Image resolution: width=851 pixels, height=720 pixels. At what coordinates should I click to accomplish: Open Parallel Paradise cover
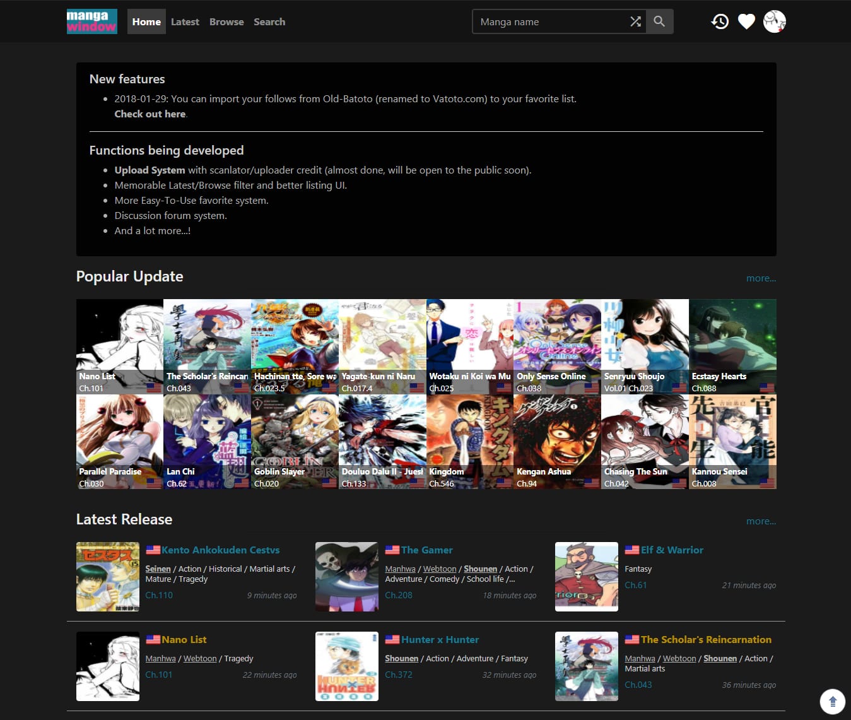point(120,442)
